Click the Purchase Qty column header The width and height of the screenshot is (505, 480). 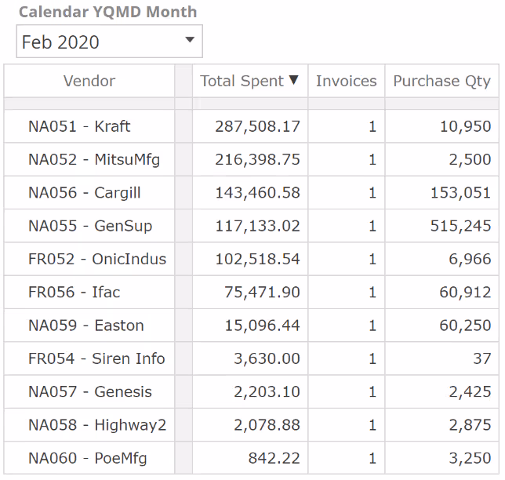click(441, 81)
